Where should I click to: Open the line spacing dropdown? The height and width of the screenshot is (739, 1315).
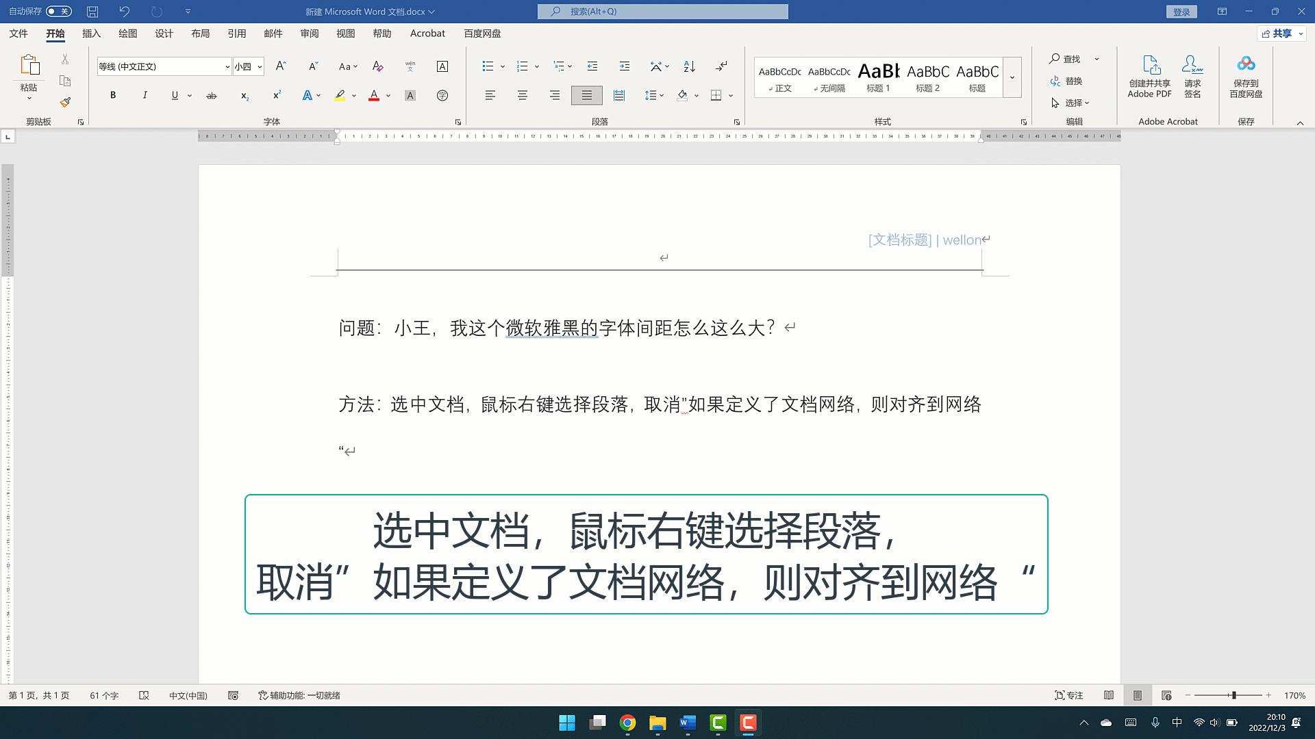(662, 95)
